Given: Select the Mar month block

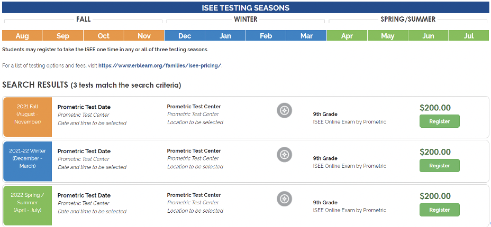Looking at the screenshot, I should [x=306, y=36].
